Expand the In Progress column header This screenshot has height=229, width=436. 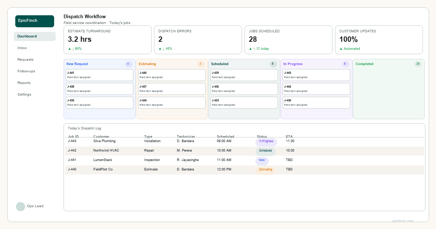coord(293,64)
